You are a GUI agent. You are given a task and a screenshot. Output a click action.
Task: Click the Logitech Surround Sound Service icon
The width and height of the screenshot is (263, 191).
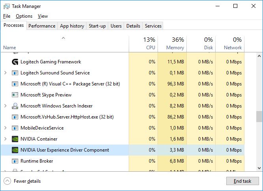[x=15, y=73]
